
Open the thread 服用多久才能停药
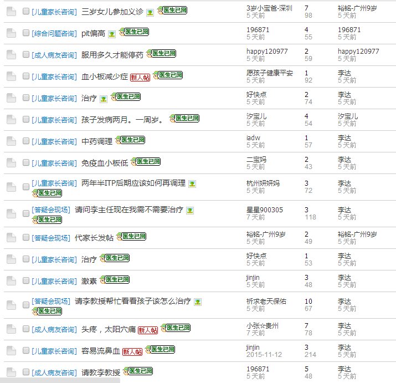(x=112, y=55)
